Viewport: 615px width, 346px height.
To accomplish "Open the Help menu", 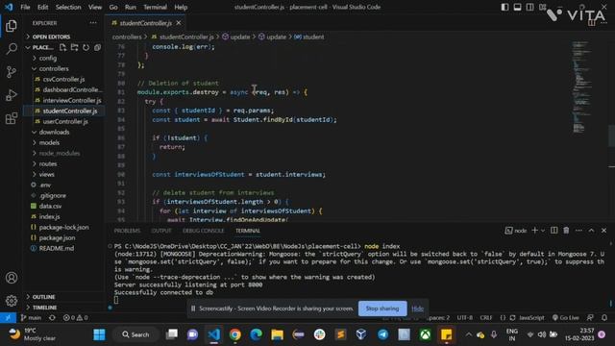I will click(181, 7).
